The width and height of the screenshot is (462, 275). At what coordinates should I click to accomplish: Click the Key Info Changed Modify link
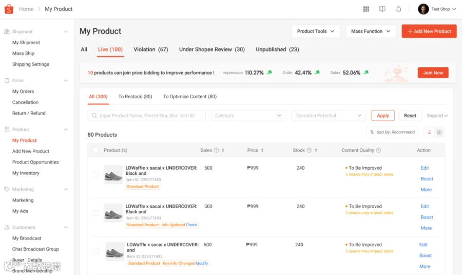click(x=202, y=263)
